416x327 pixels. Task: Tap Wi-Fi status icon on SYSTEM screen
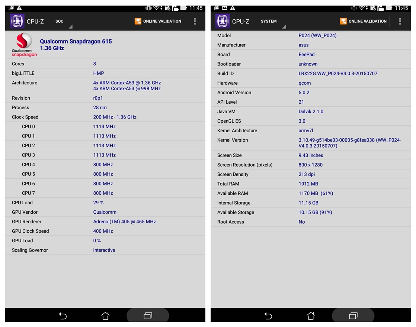[x=362, y=8]
